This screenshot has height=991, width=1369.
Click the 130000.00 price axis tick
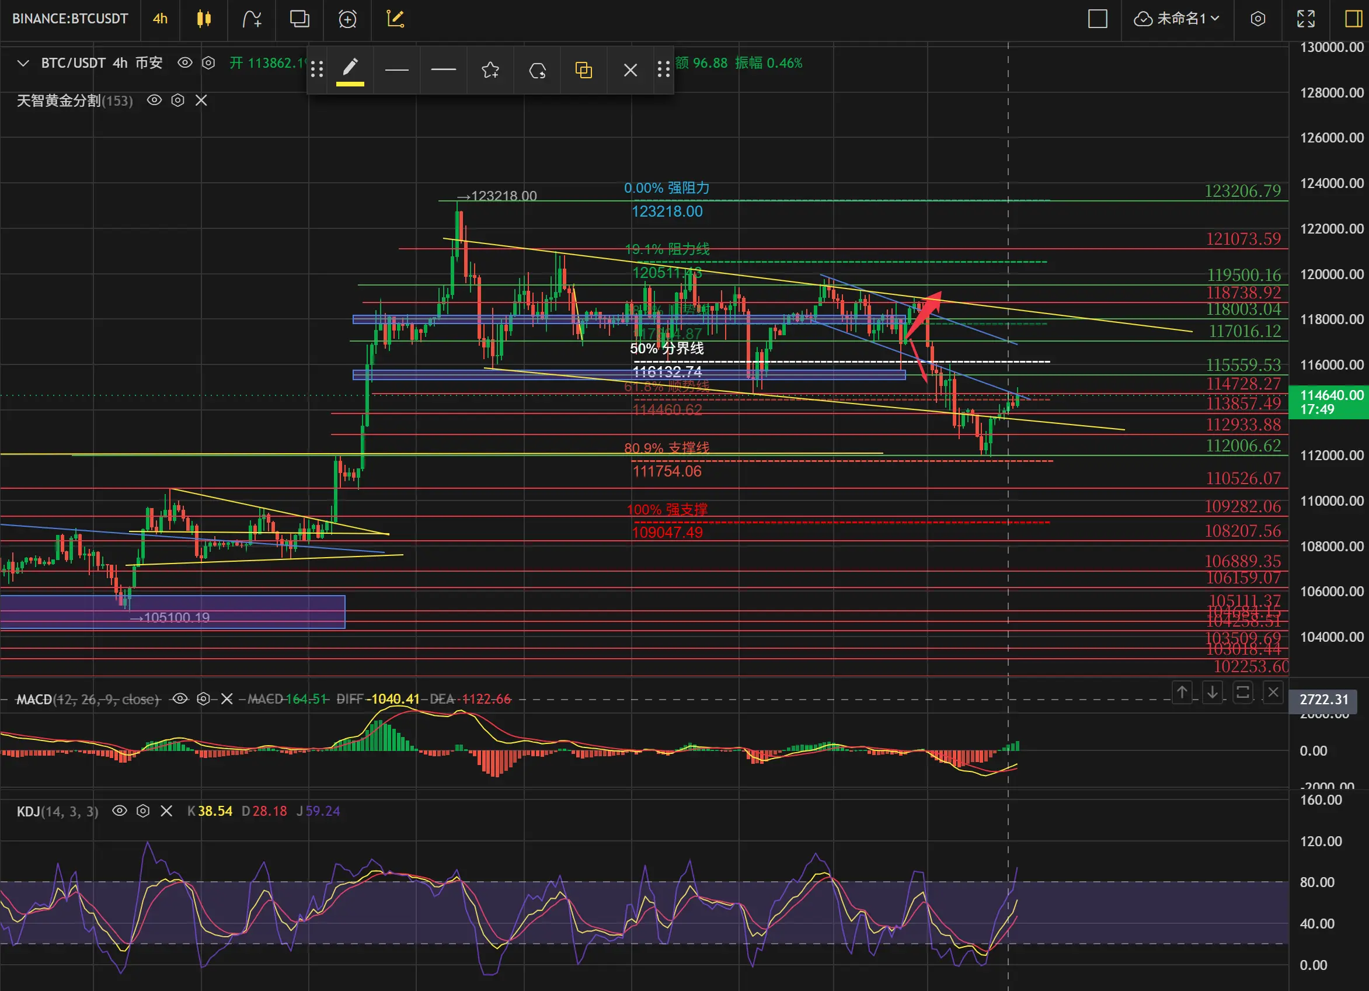[x=1332, y=47]
